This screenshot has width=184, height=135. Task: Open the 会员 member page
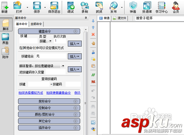click(x=176, y=7)
